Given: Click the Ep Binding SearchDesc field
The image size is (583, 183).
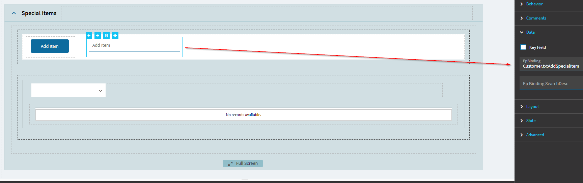Looking at the screenshot, I should [551, 83].
